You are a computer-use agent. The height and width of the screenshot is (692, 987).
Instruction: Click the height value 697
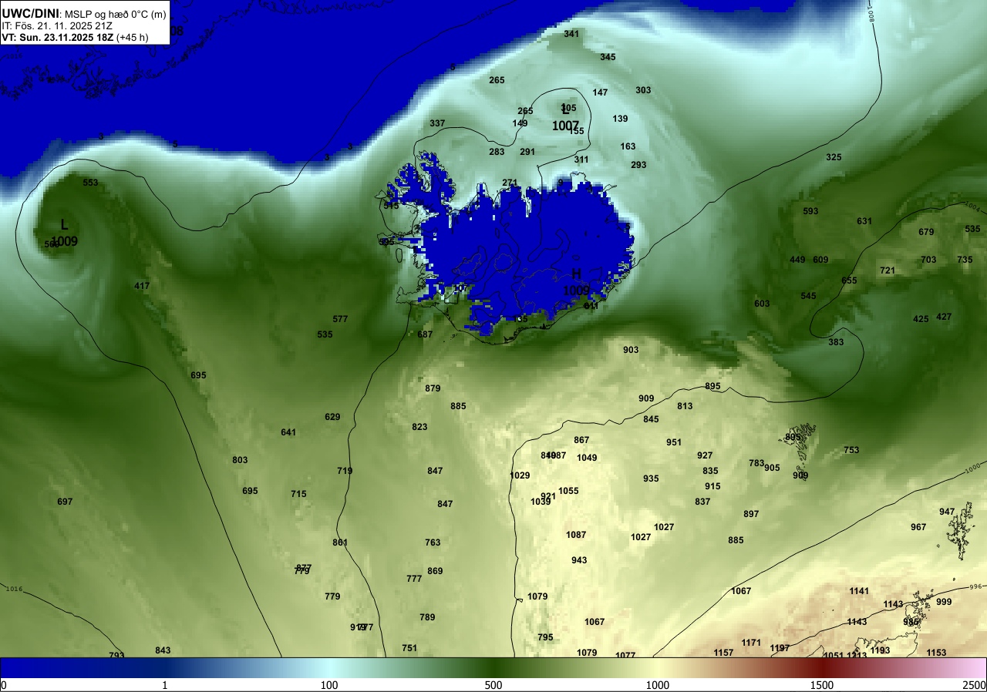[x=65, y=502]
